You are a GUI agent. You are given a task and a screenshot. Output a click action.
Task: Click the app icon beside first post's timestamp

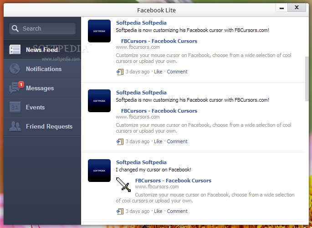point(120,72)
